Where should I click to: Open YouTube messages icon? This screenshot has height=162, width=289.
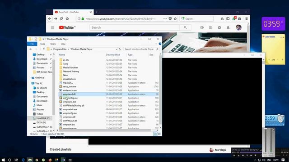point(219,27)
